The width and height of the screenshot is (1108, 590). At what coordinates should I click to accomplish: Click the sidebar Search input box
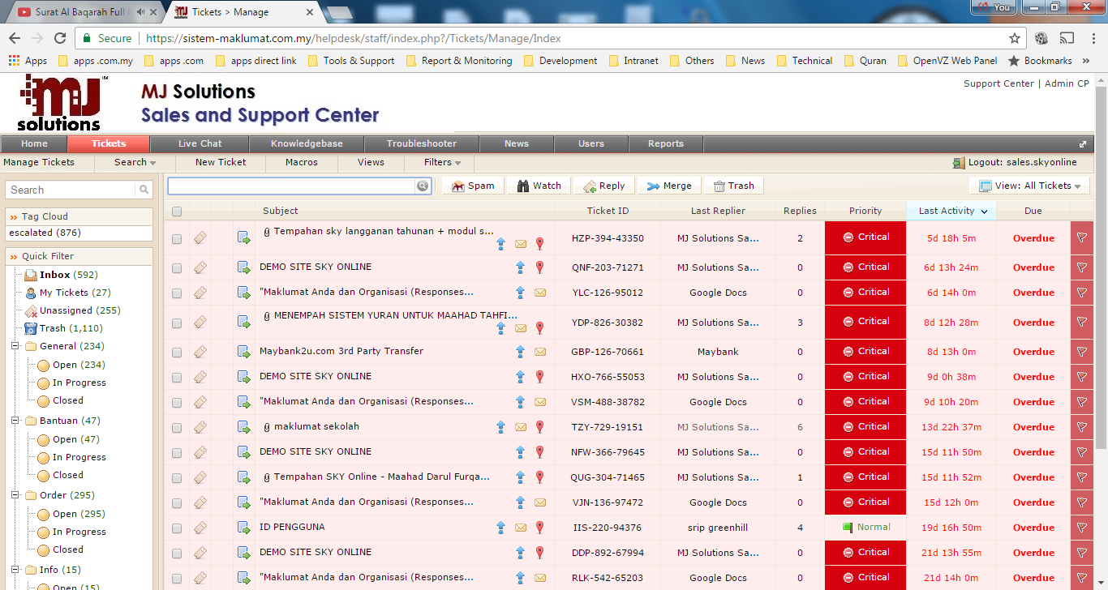(71, 190)
